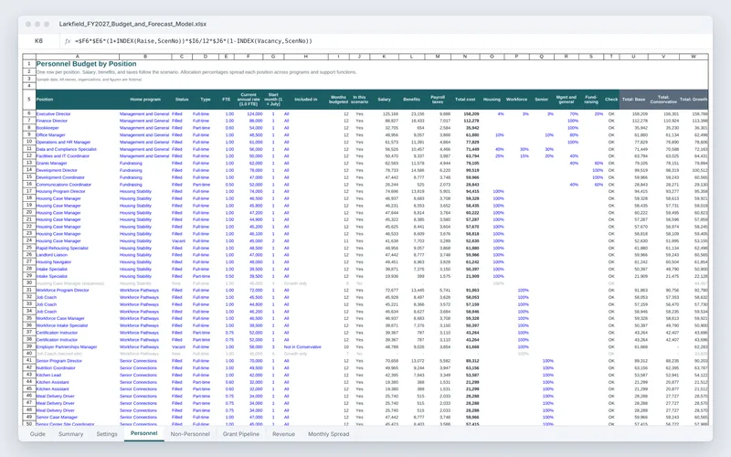
Task: Open the Grant Pipeline sheet tab
Action: [x=241, y=433]
